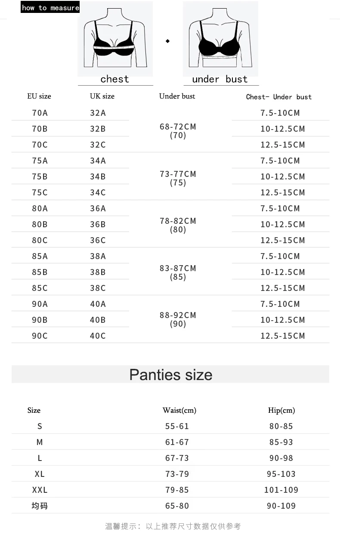The image size is (340, 538).
Task: Click the "EU size" column header
Action: [39, 96]
